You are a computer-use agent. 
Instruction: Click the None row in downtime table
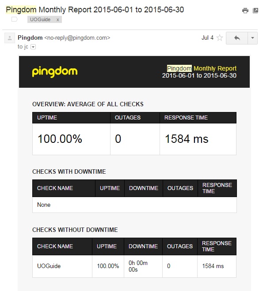click(134, 205)
